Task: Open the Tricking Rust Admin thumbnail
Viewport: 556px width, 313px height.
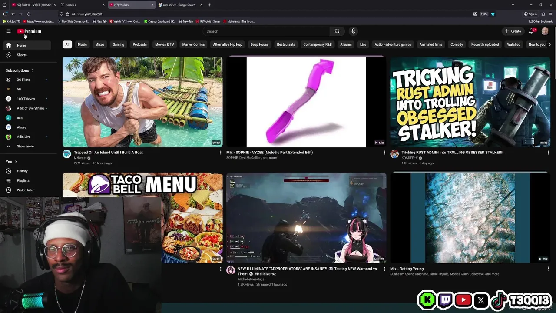Action: [470, 102]
